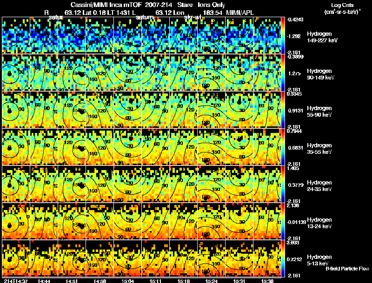Image resolution: width=372 pixels, height=283 pixels.
Task: Click the '14:58' time axis label
Action: [x=100, y=281]
